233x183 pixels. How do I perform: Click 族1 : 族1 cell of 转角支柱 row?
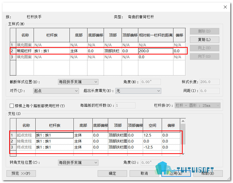pyautogui.click(x=55, y=141)
